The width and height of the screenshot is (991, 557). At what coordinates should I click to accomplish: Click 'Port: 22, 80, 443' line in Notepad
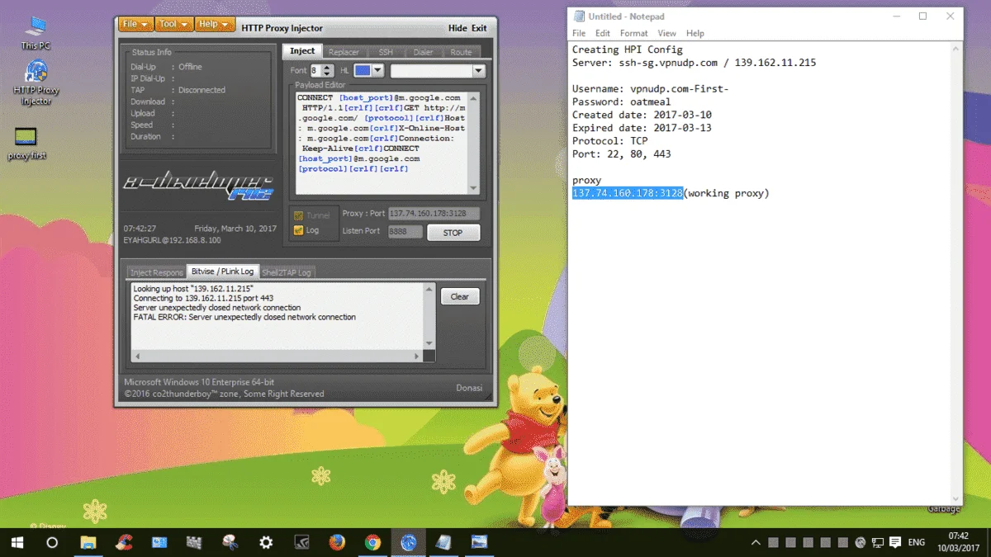[x=621, y=154]
